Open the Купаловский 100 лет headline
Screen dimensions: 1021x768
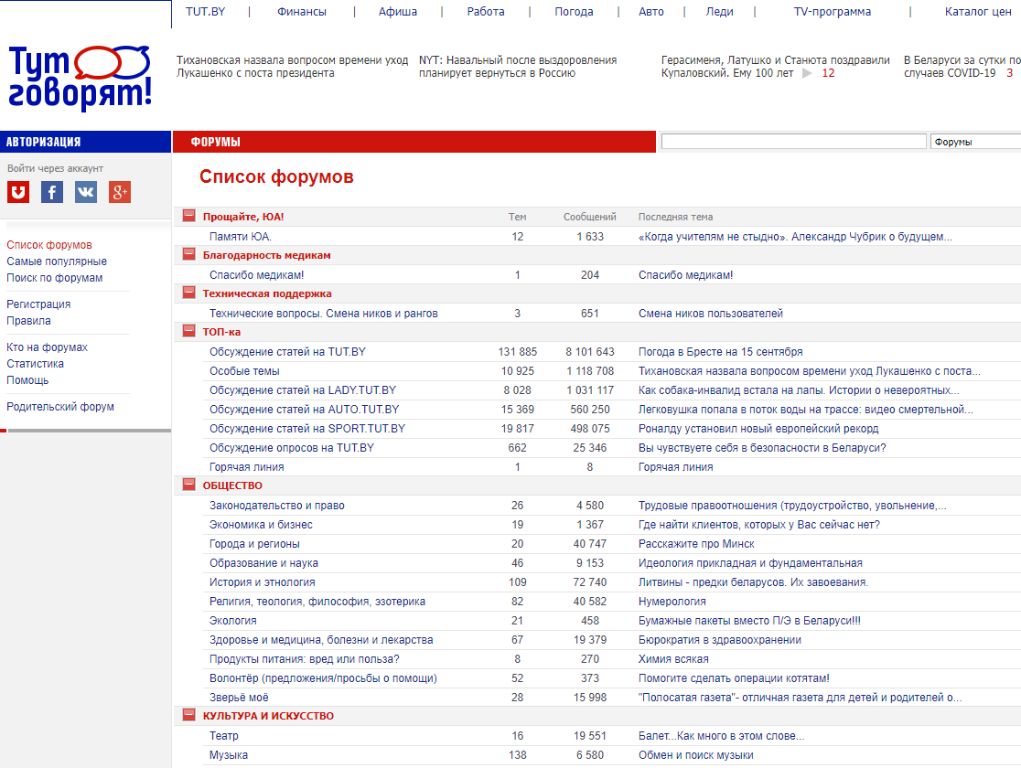pos(776,67)
